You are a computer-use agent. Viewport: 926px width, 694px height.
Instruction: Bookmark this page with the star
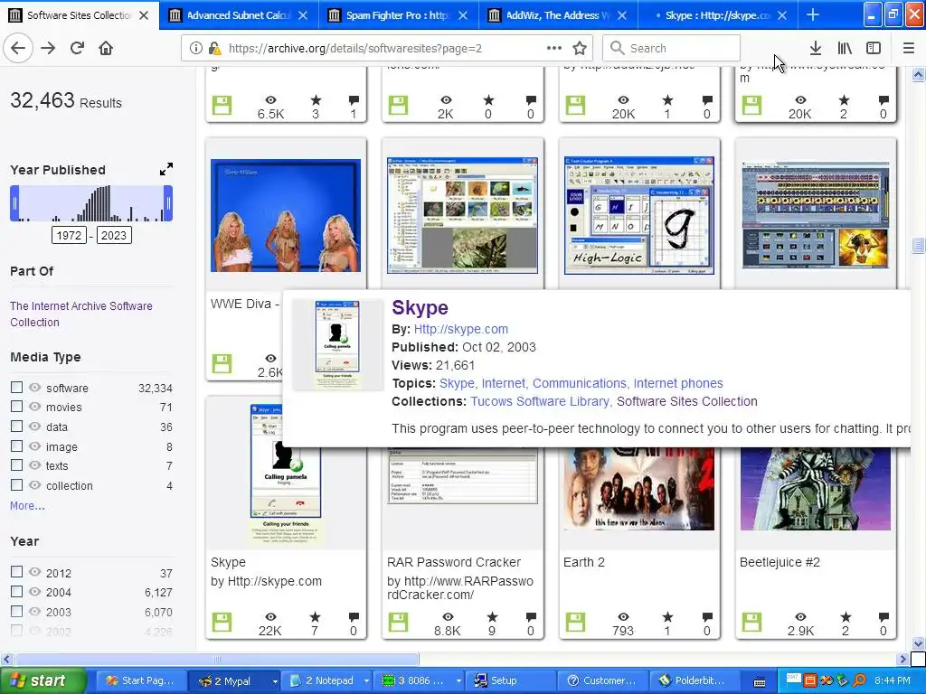(x=580, y=48)
